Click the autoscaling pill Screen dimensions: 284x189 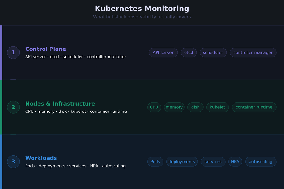261,162
